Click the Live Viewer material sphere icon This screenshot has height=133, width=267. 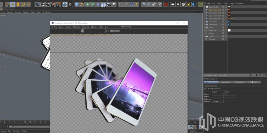[83, 31]
